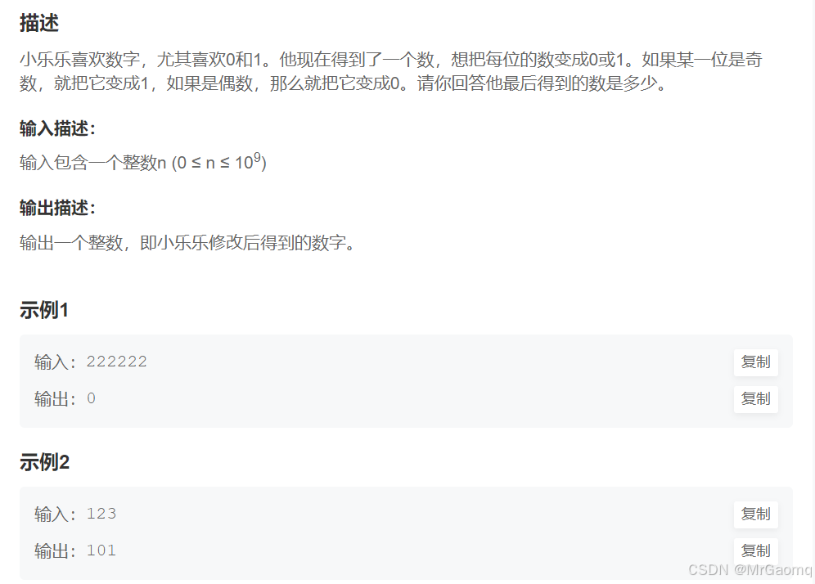
Task: Click the 输出: label in 示例1
Action: click(x=55, y=399)
